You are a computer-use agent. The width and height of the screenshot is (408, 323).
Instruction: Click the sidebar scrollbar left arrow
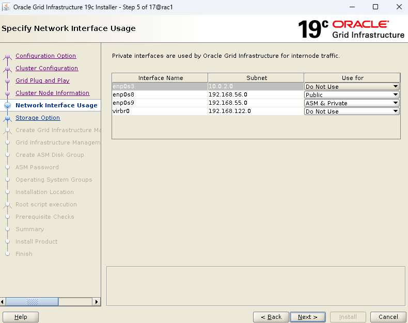(3, 302)
